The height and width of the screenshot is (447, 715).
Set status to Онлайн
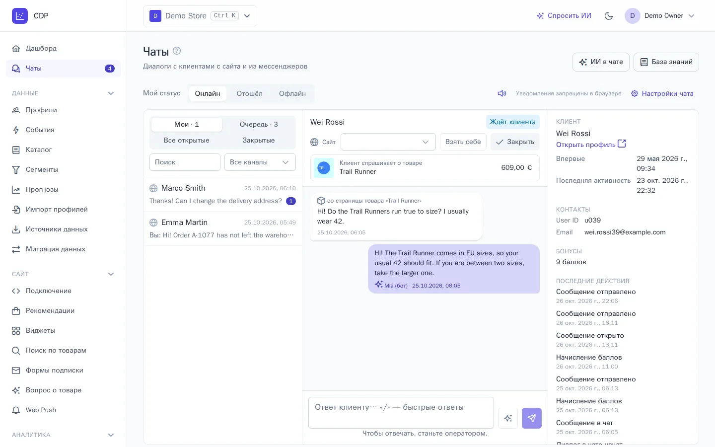[208, 93]
